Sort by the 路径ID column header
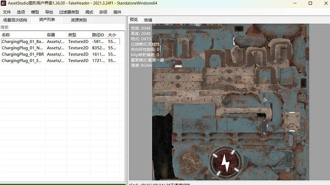The image size is (330, 185). [99, 35]
